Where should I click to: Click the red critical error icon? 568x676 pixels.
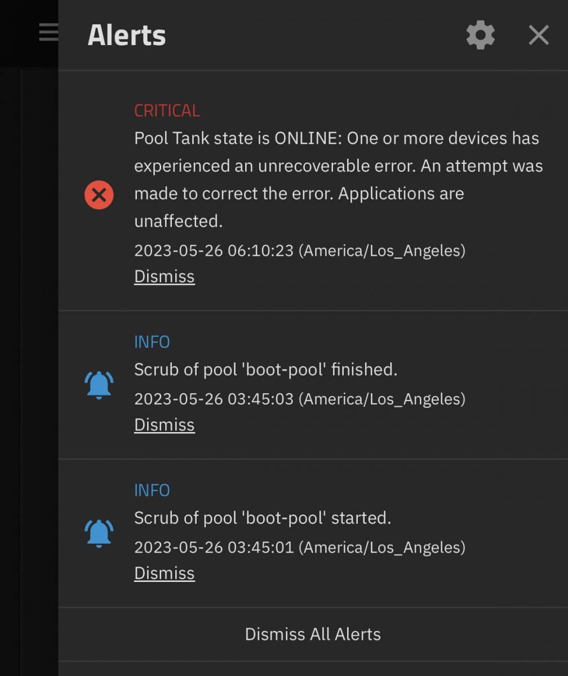click(99, 195)
